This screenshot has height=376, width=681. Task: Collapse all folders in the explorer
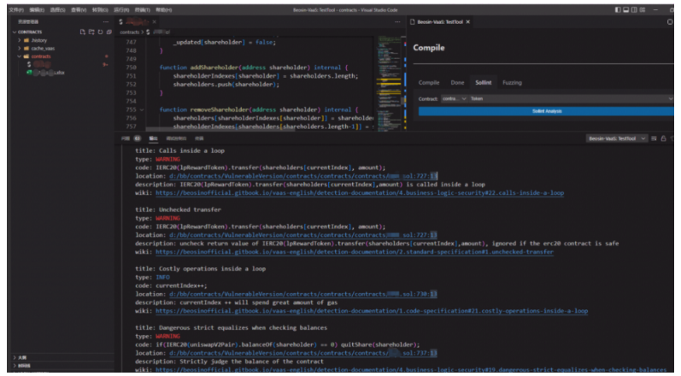109,32
